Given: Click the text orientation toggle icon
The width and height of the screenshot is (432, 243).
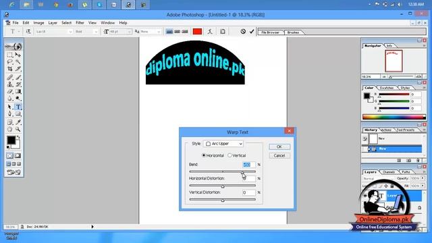Looking at the screenshot, I should coord(28,32).
